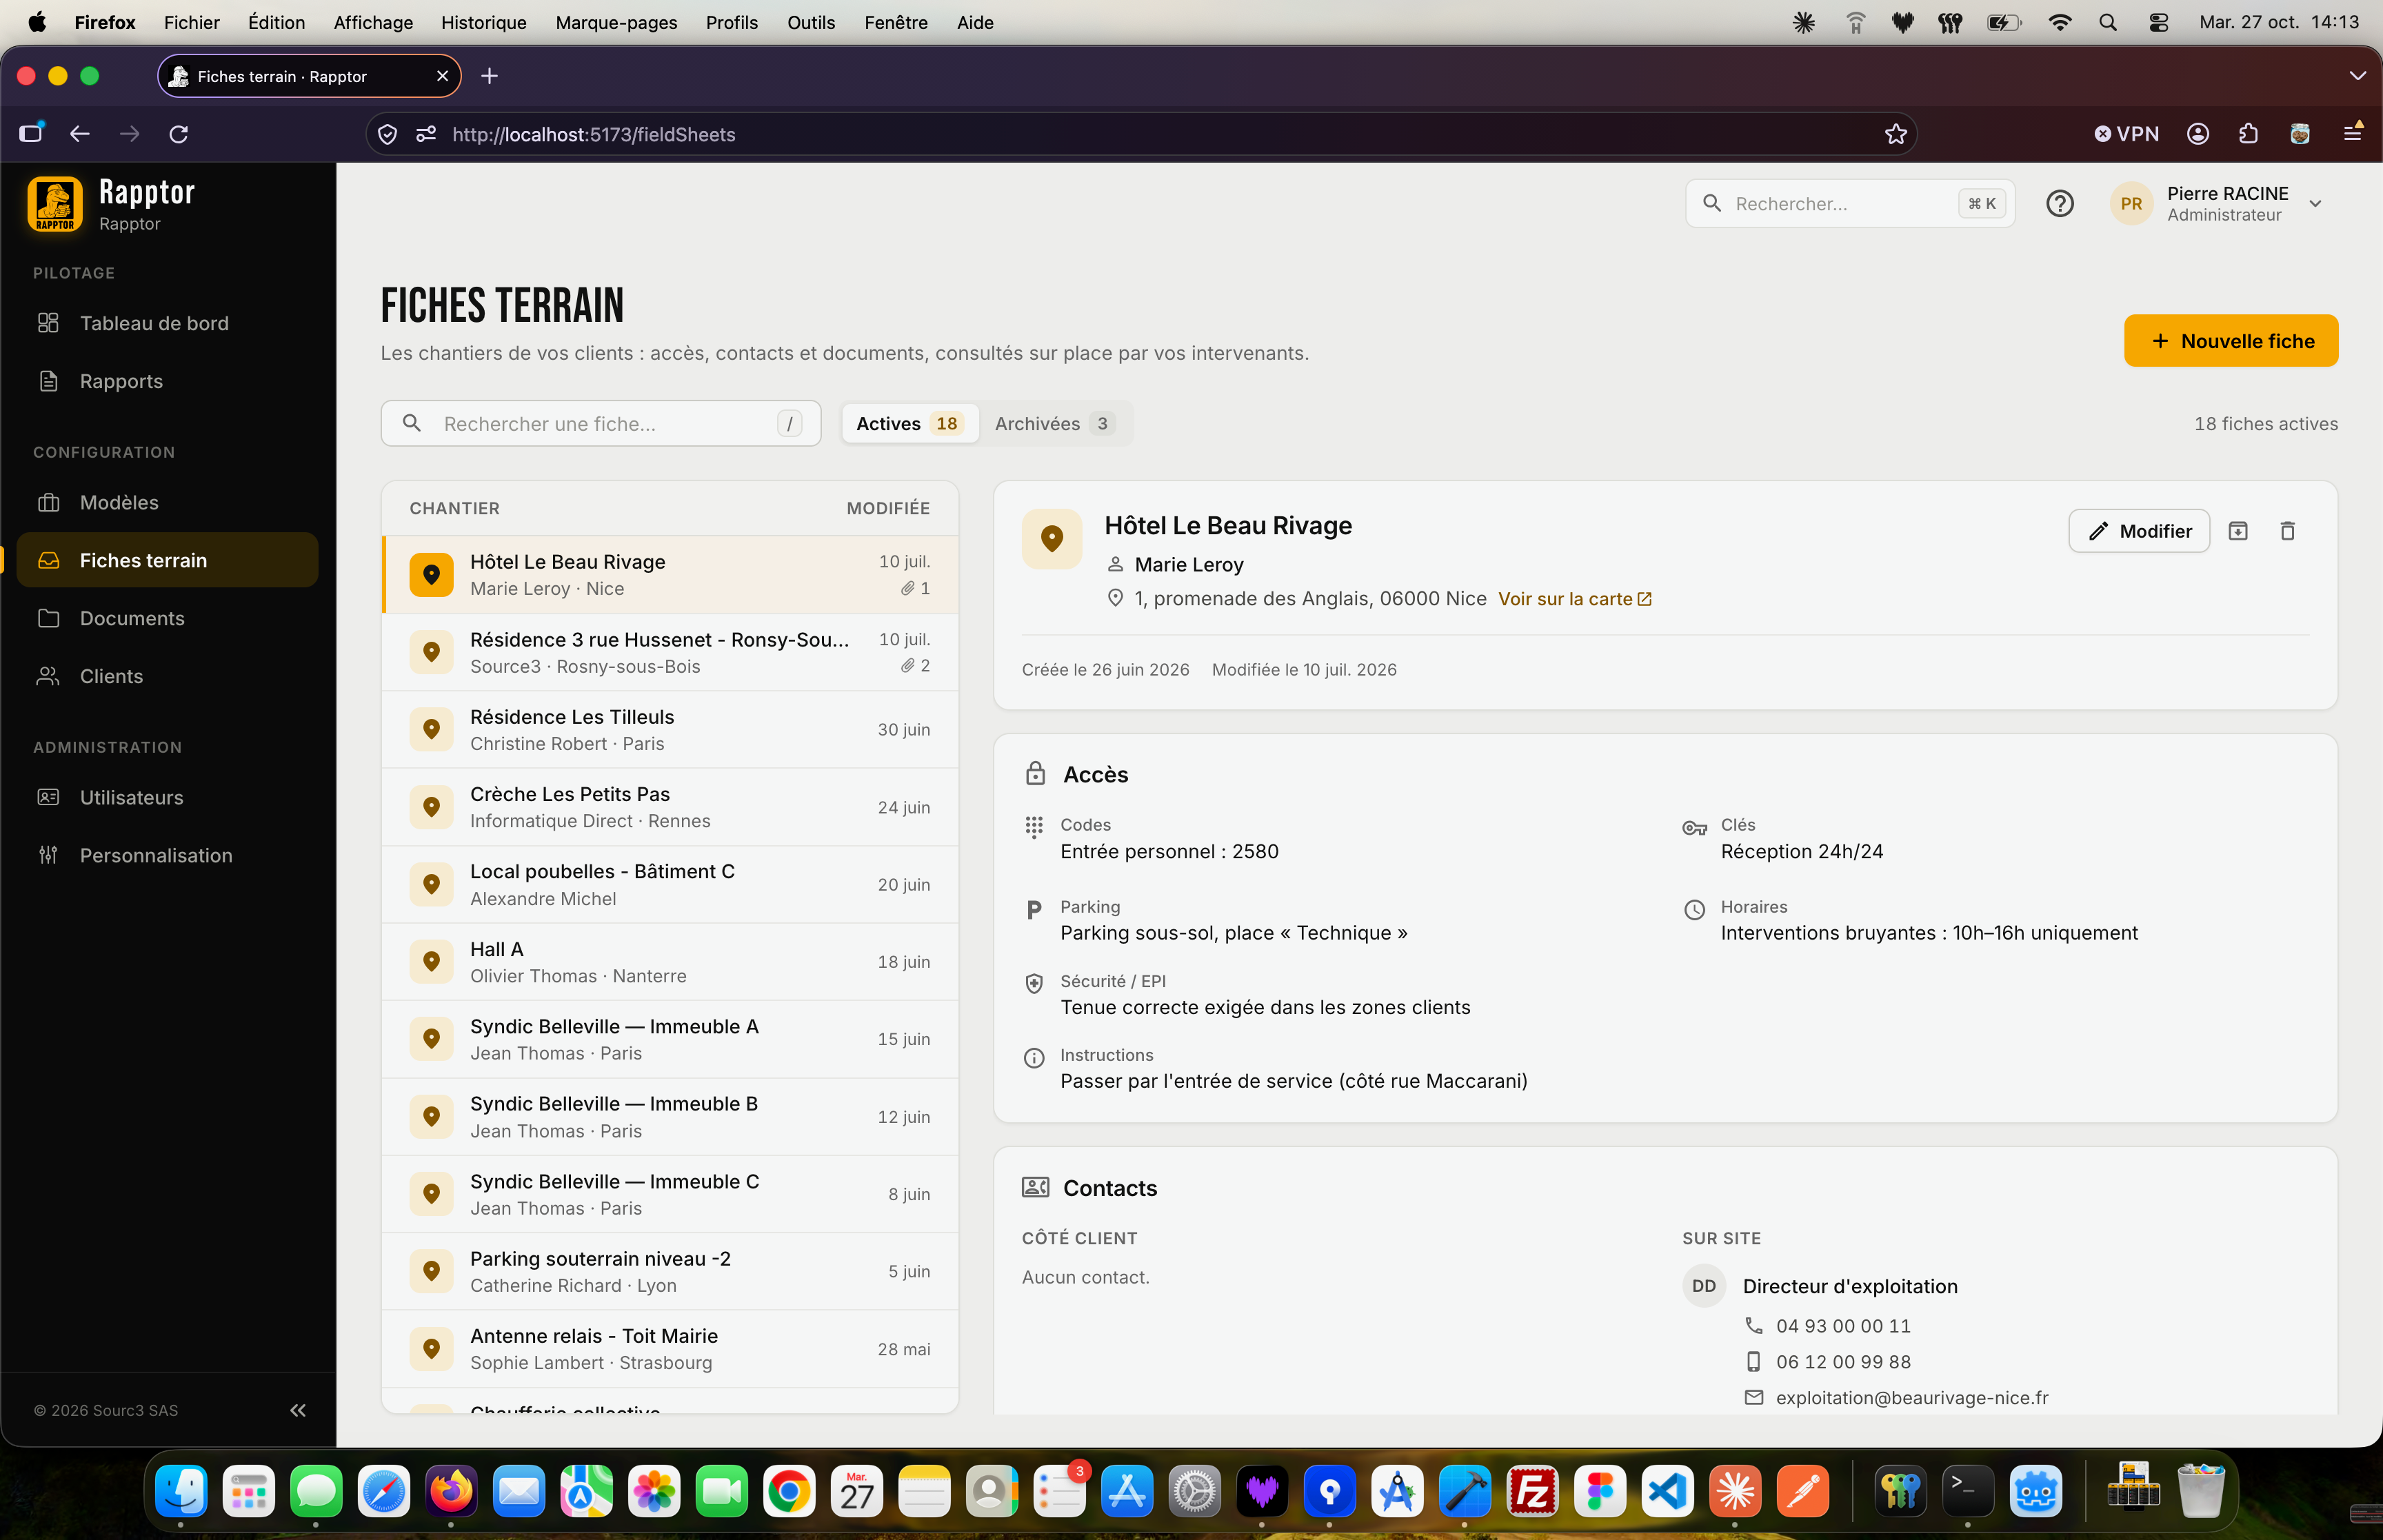Open the Voir sur la carte link
This screenshot has height=1540, width=2383.
(1574, 599)
